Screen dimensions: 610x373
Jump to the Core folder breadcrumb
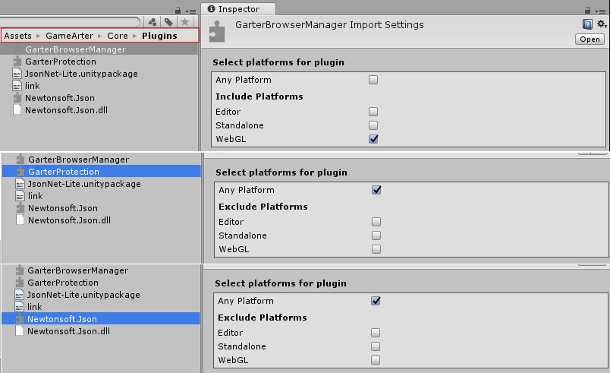pyautogui.click(x=117, y=36)
